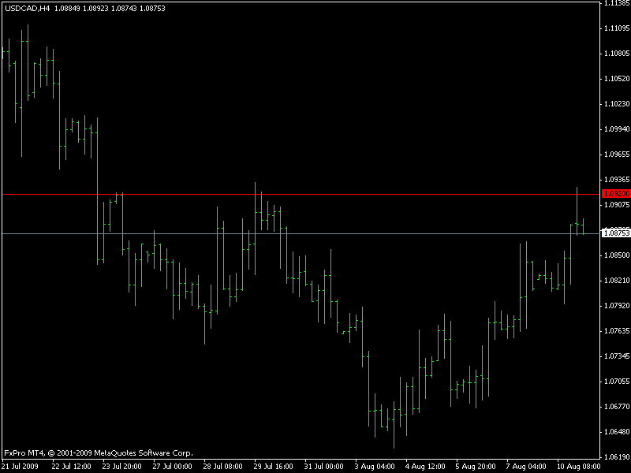Click price scale value 1.10520
Viewport: 631px width, 473px height.
617,78
